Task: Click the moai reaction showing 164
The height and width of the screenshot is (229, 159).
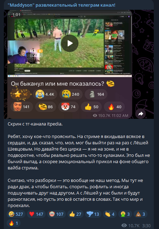Action: point(96,94)
